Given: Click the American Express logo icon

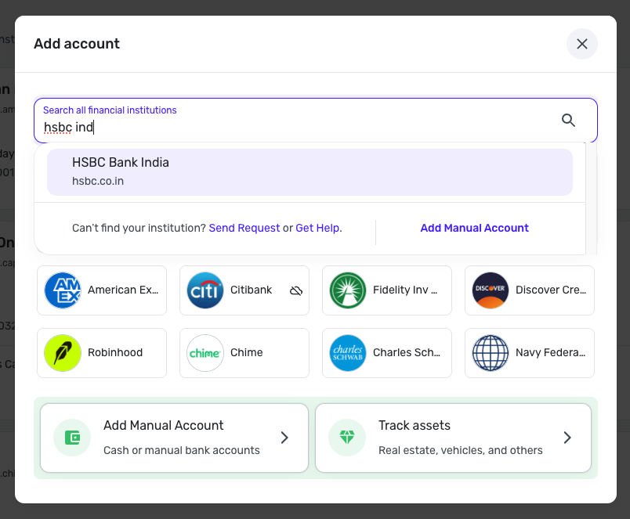Looking at the screenshot, I should [63, 290].
